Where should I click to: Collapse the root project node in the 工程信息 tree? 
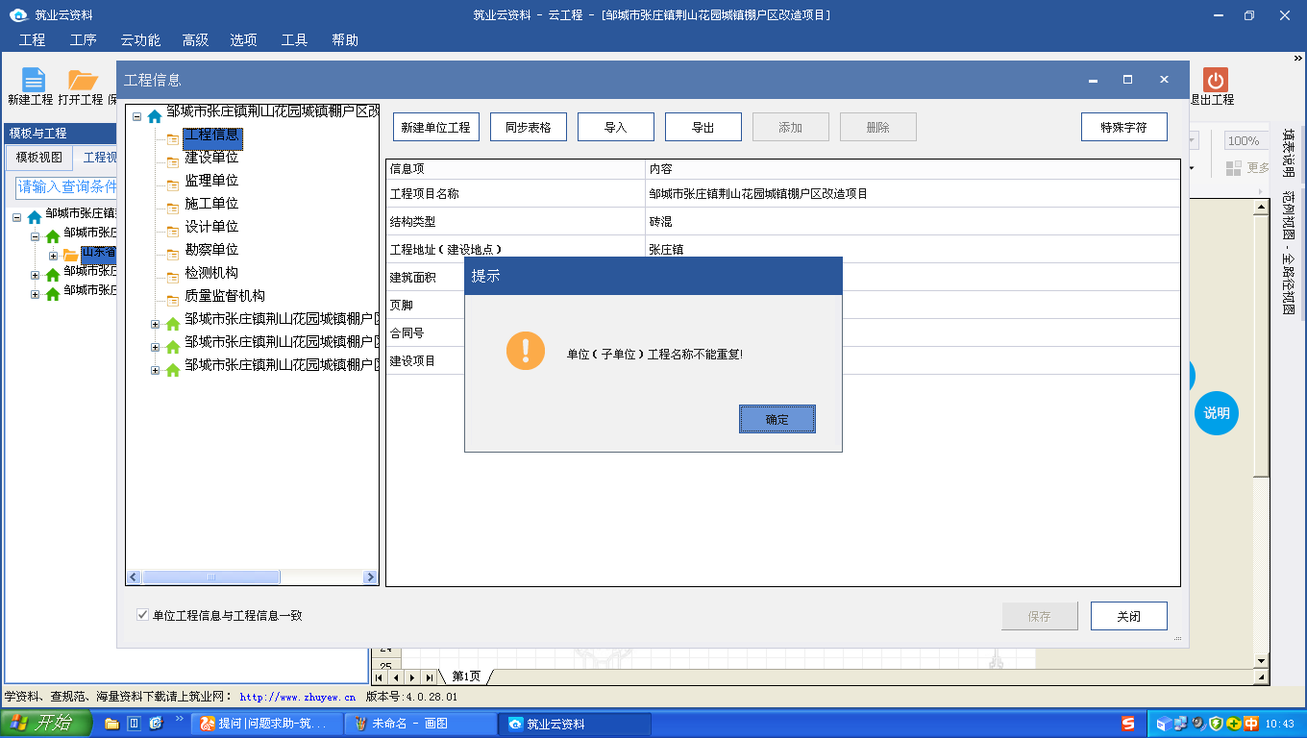click(136, 116)
